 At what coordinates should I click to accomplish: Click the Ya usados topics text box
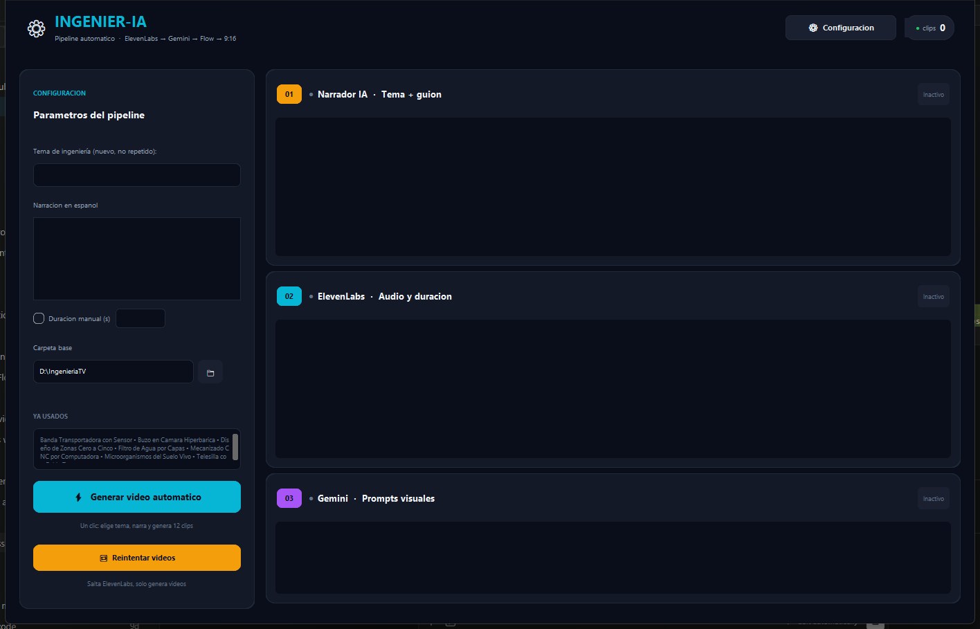(137, 449)
